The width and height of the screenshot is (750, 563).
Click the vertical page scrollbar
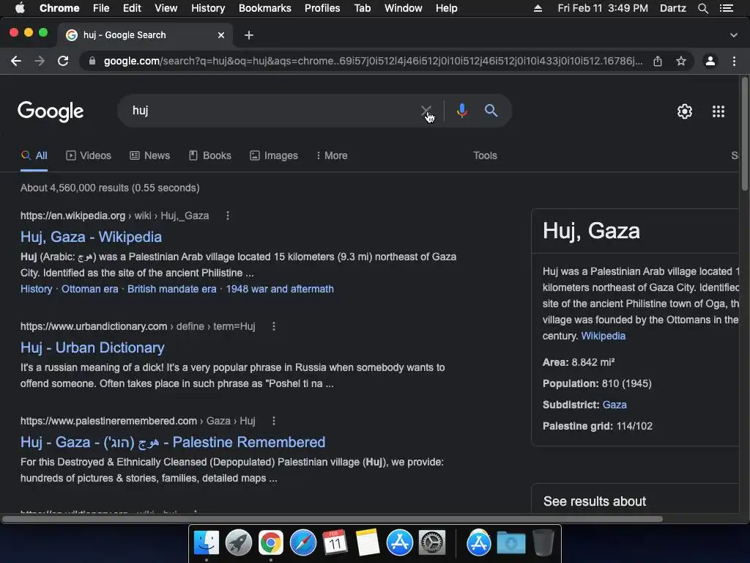(744, 134)
